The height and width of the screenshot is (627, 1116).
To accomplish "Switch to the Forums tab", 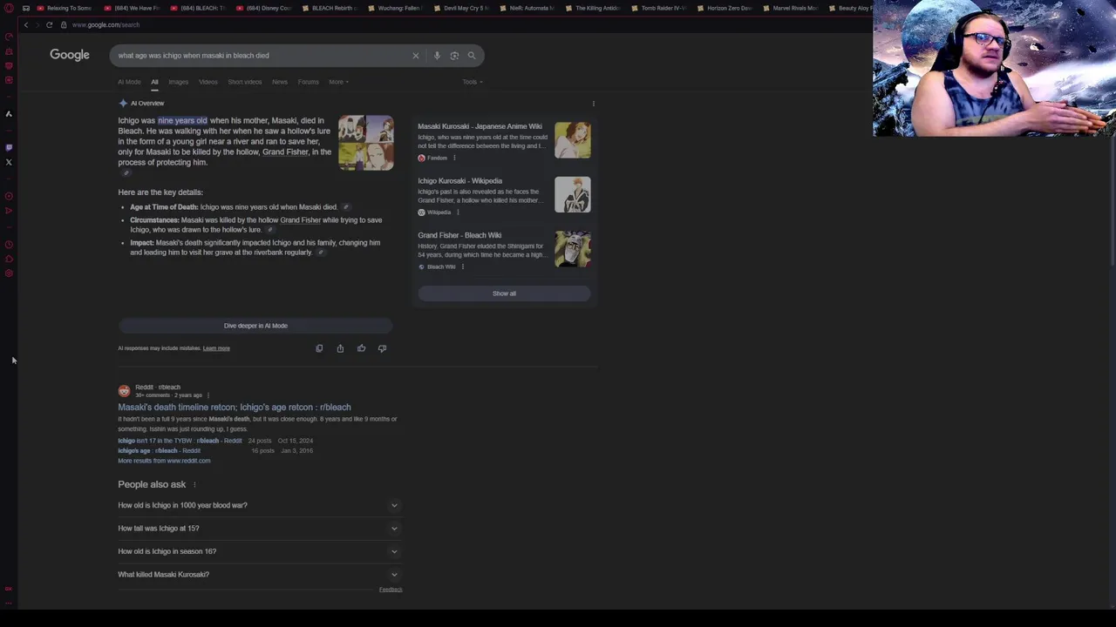I will [x=309, y=82].
